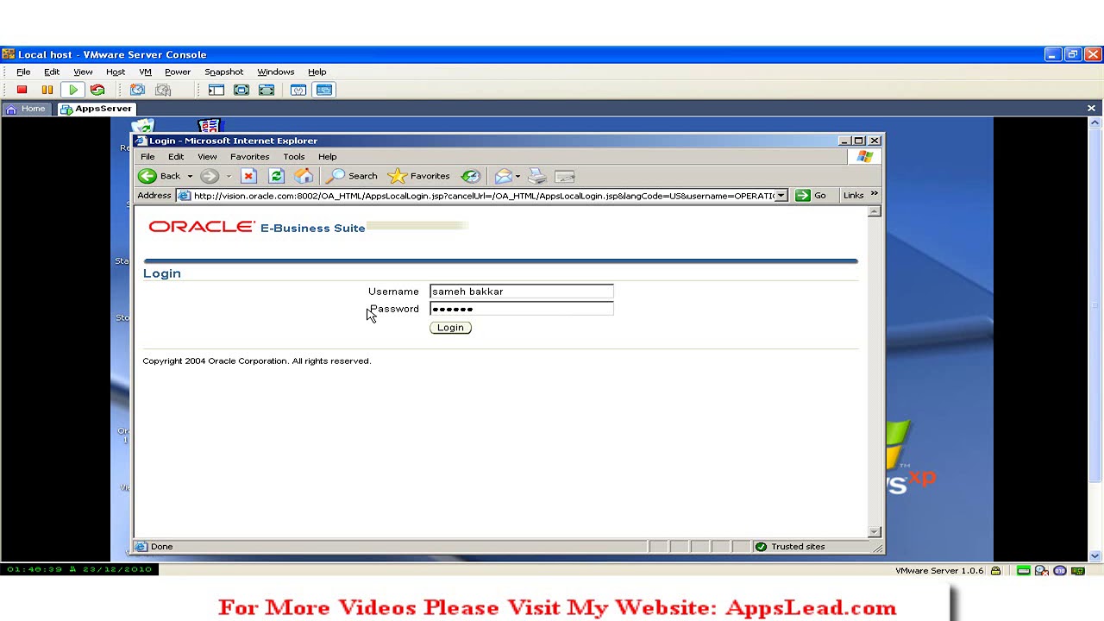This screenshot has width=1104, height=621.
Task: Click the blue network adapter status icon
Action: coord(1059,571)
